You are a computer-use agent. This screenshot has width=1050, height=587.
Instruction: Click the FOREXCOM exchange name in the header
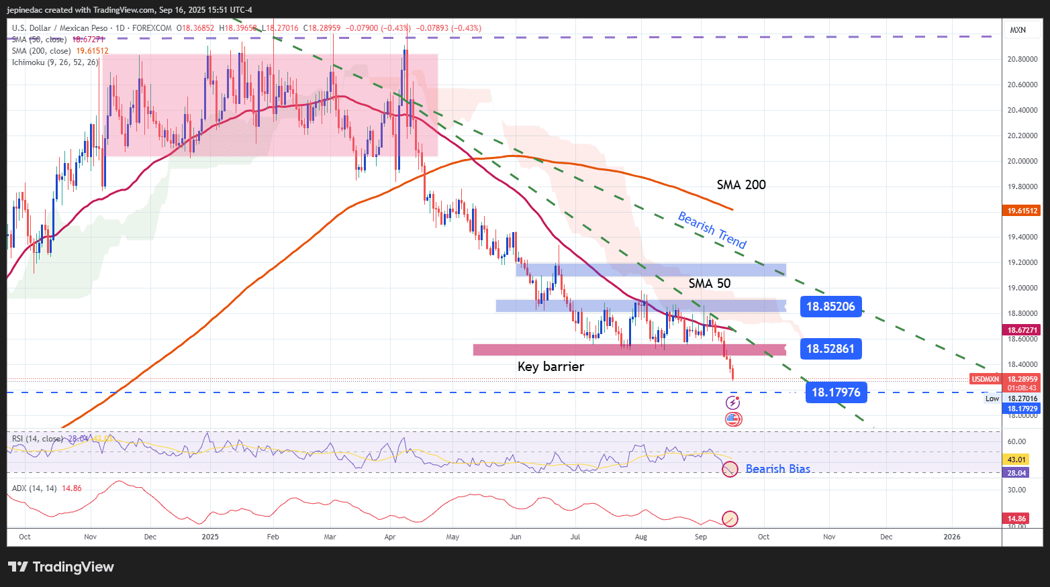[152, 29]
